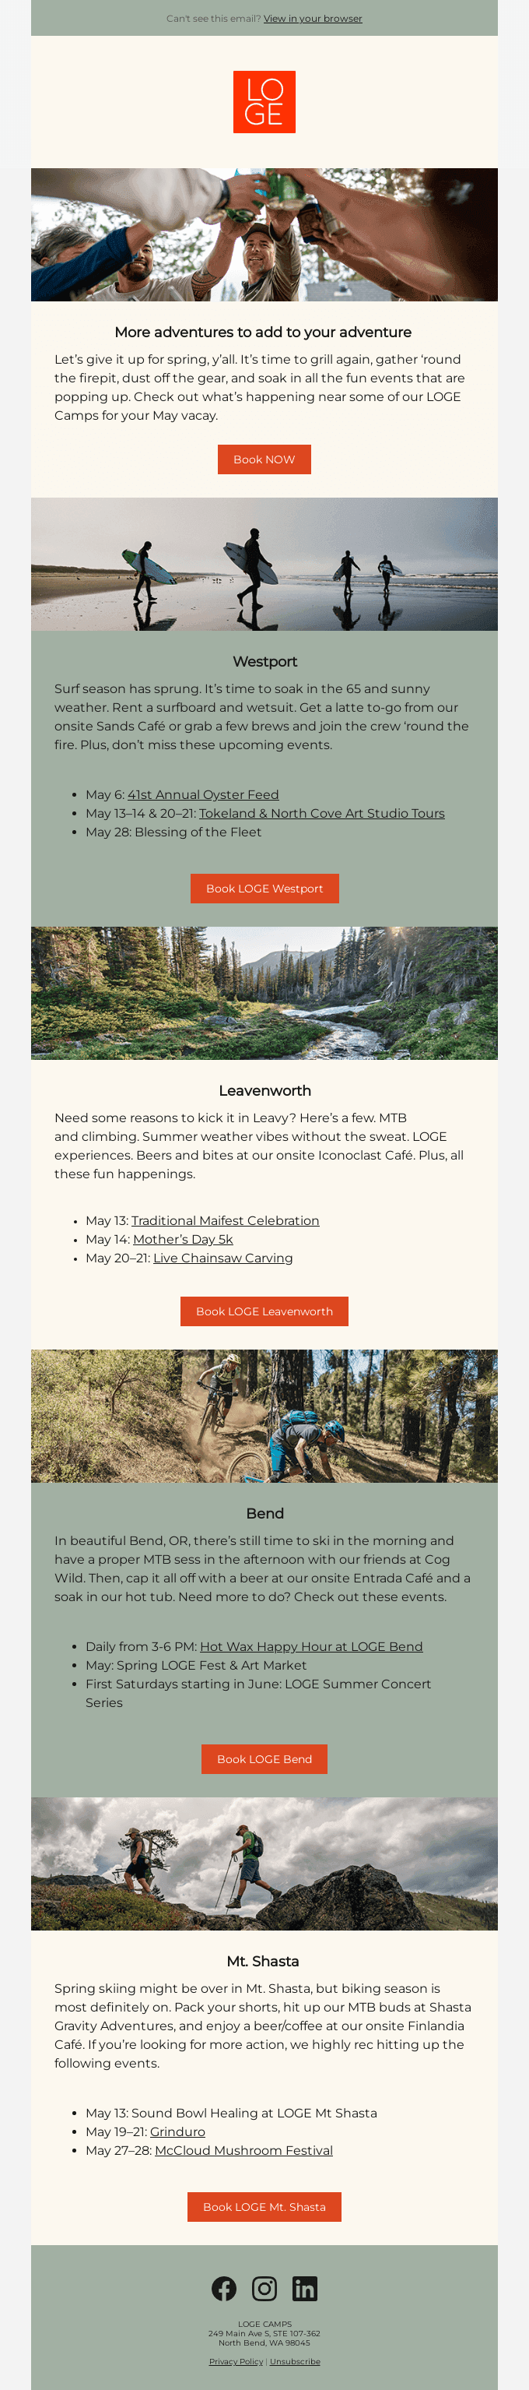Open the Instagram icon in footer
Image resolution: width=529 pixels, height=2390 pixels.
click(x=264, y=2288)
